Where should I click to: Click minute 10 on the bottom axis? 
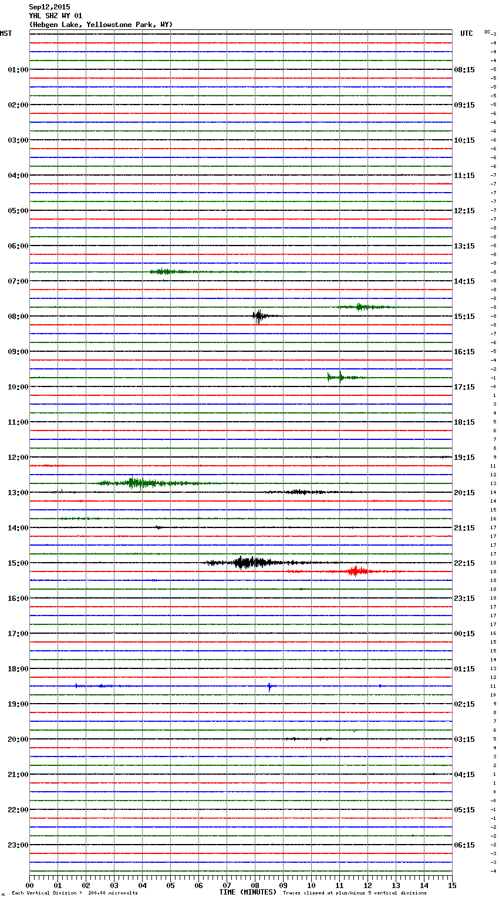pyautogui.click(x=311, y=886)
